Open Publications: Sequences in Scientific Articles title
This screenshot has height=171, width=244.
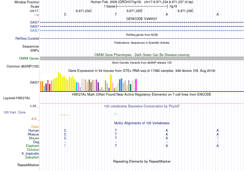tap(142, 43)
